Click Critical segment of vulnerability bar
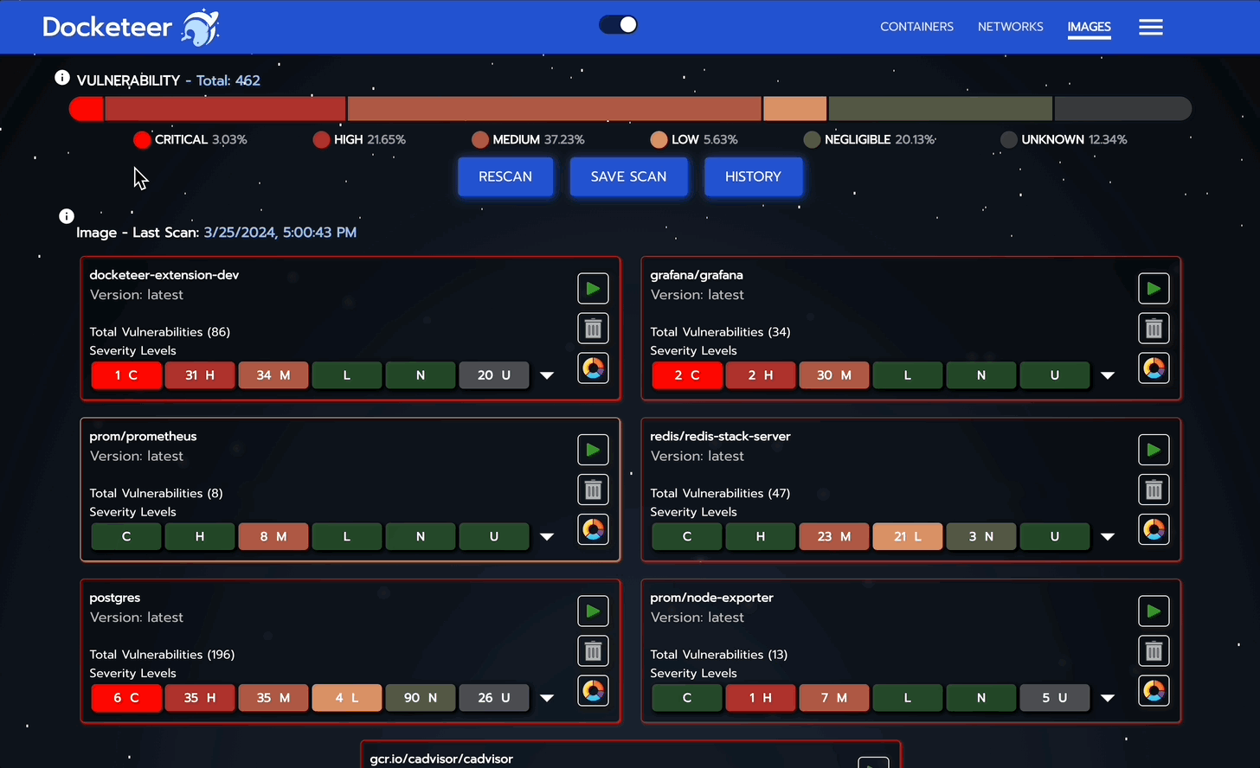The image size is (1260, 768). [87, 109]
